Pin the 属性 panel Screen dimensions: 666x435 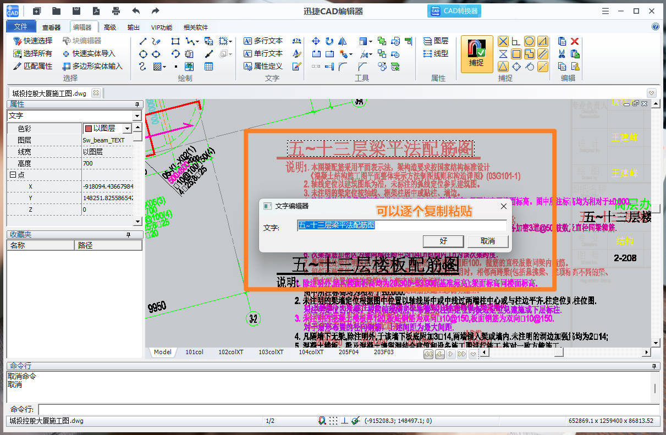[x=137, y=104]
